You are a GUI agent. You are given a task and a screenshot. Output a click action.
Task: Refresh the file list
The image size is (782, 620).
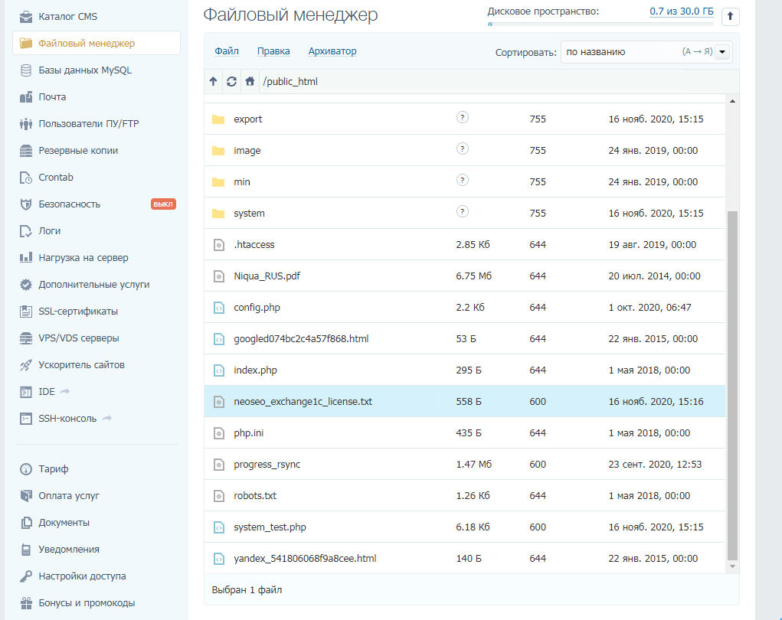tap(231, 81)
